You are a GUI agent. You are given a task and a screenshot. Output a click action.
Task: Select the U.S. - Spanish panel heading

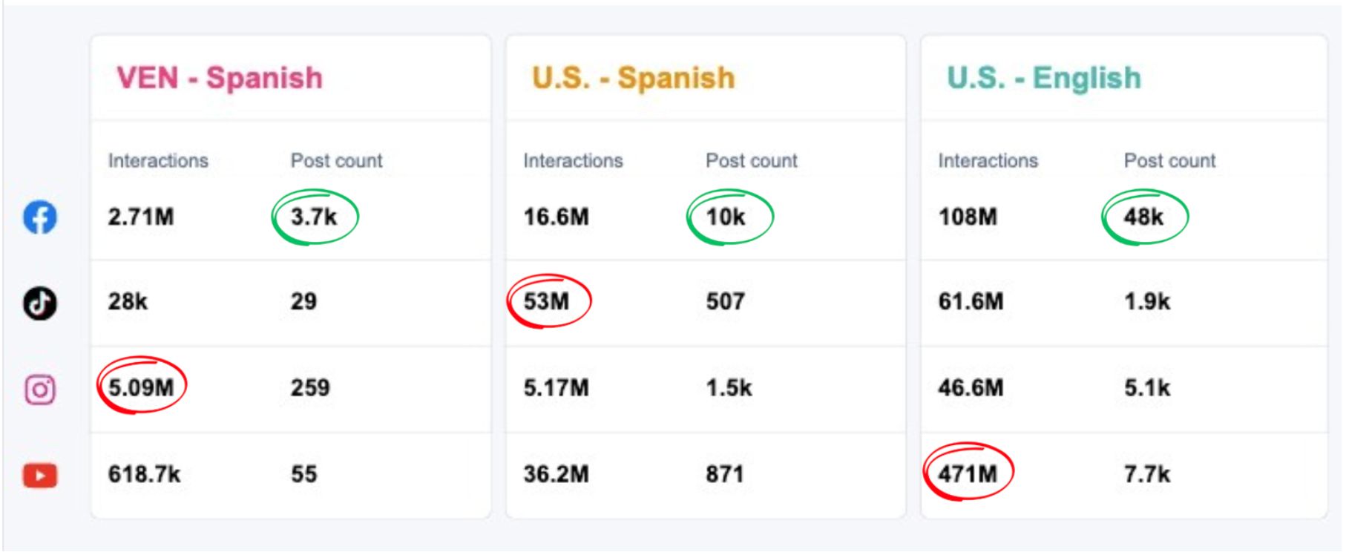(633, 78)
